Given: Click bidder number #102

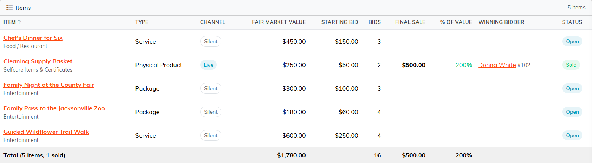Looking at the screenshot, I should pos(524,65).
